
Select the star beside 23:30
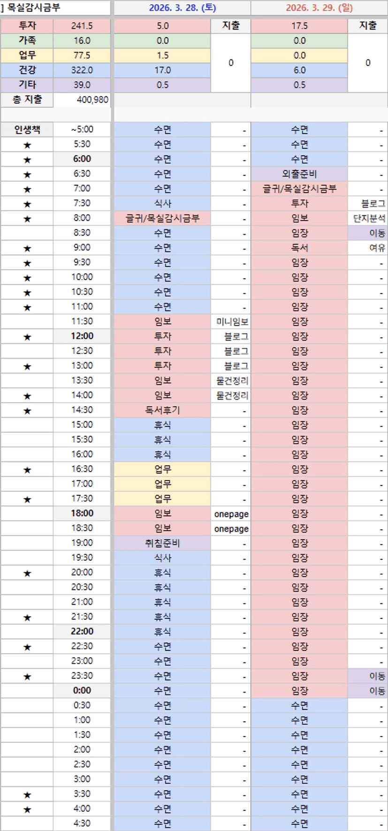[27, 676]
